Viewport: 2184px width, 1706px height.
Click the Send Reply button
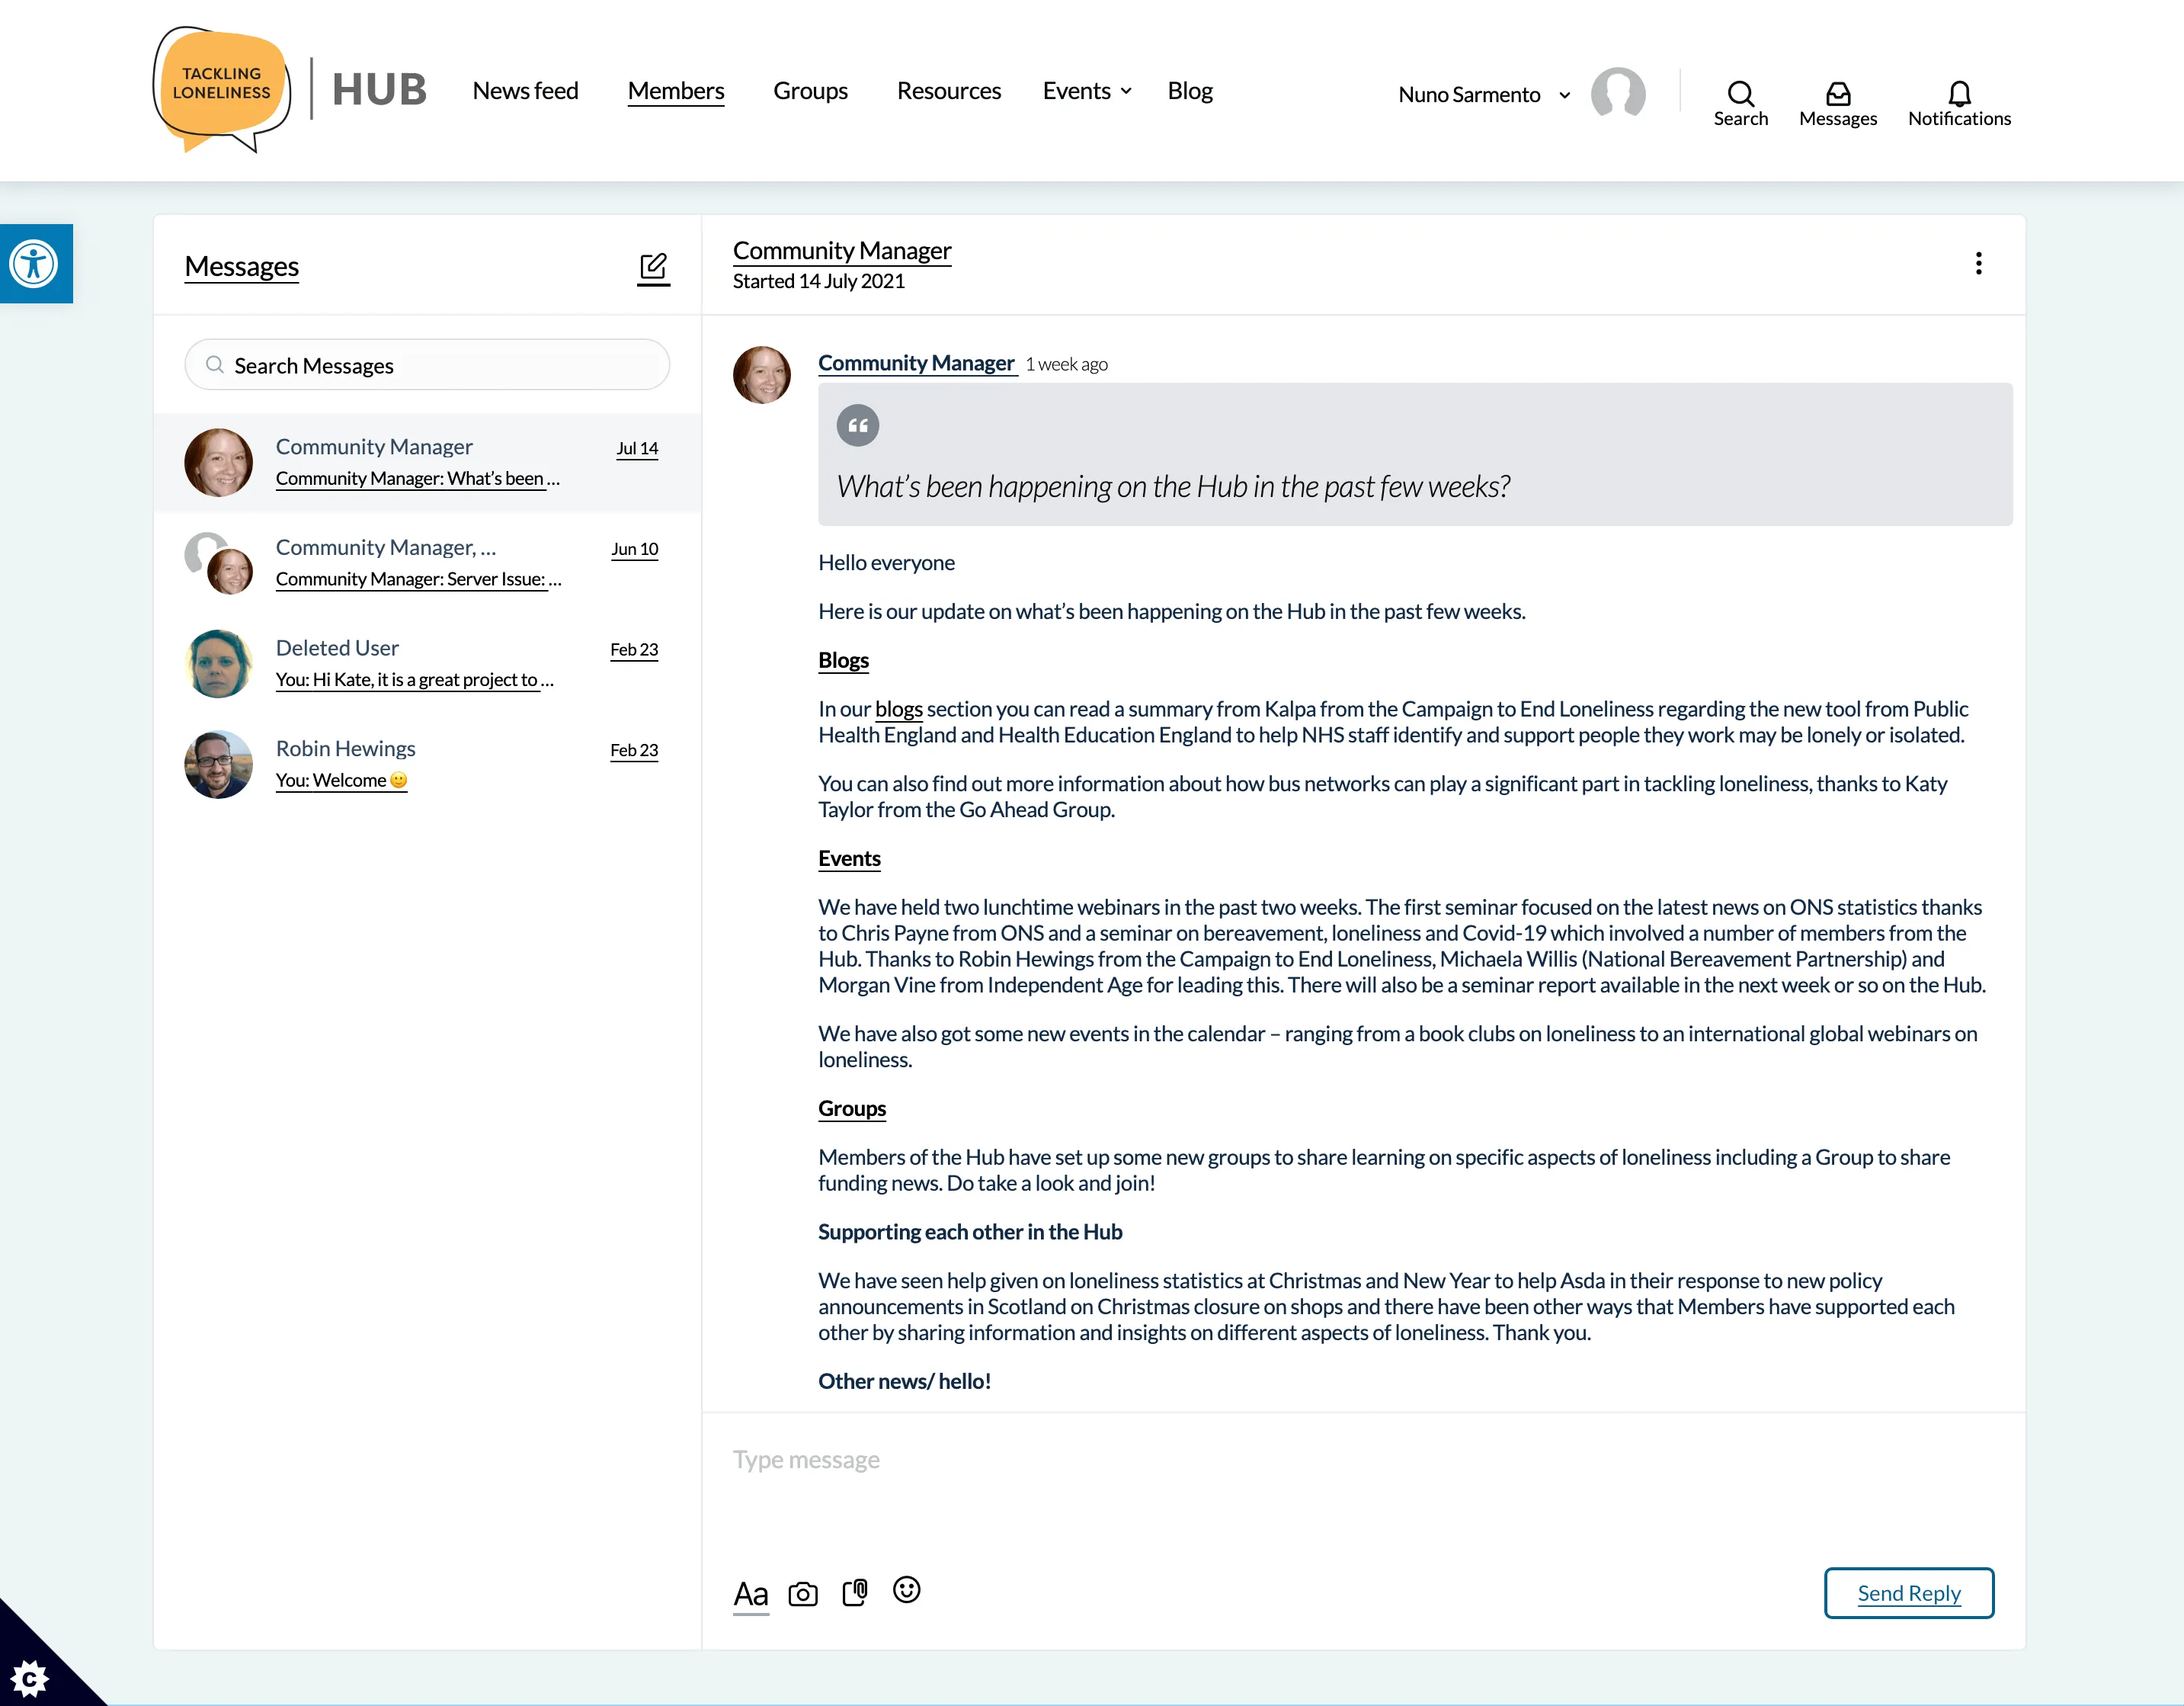pyautogui.click(x=1908, y=1593)
